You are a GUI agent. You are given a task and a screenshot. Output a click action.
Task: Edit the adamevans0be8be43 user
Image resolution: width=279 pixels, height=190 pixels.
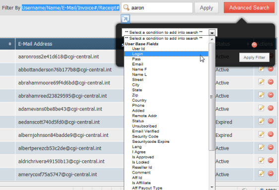[261, 108]
